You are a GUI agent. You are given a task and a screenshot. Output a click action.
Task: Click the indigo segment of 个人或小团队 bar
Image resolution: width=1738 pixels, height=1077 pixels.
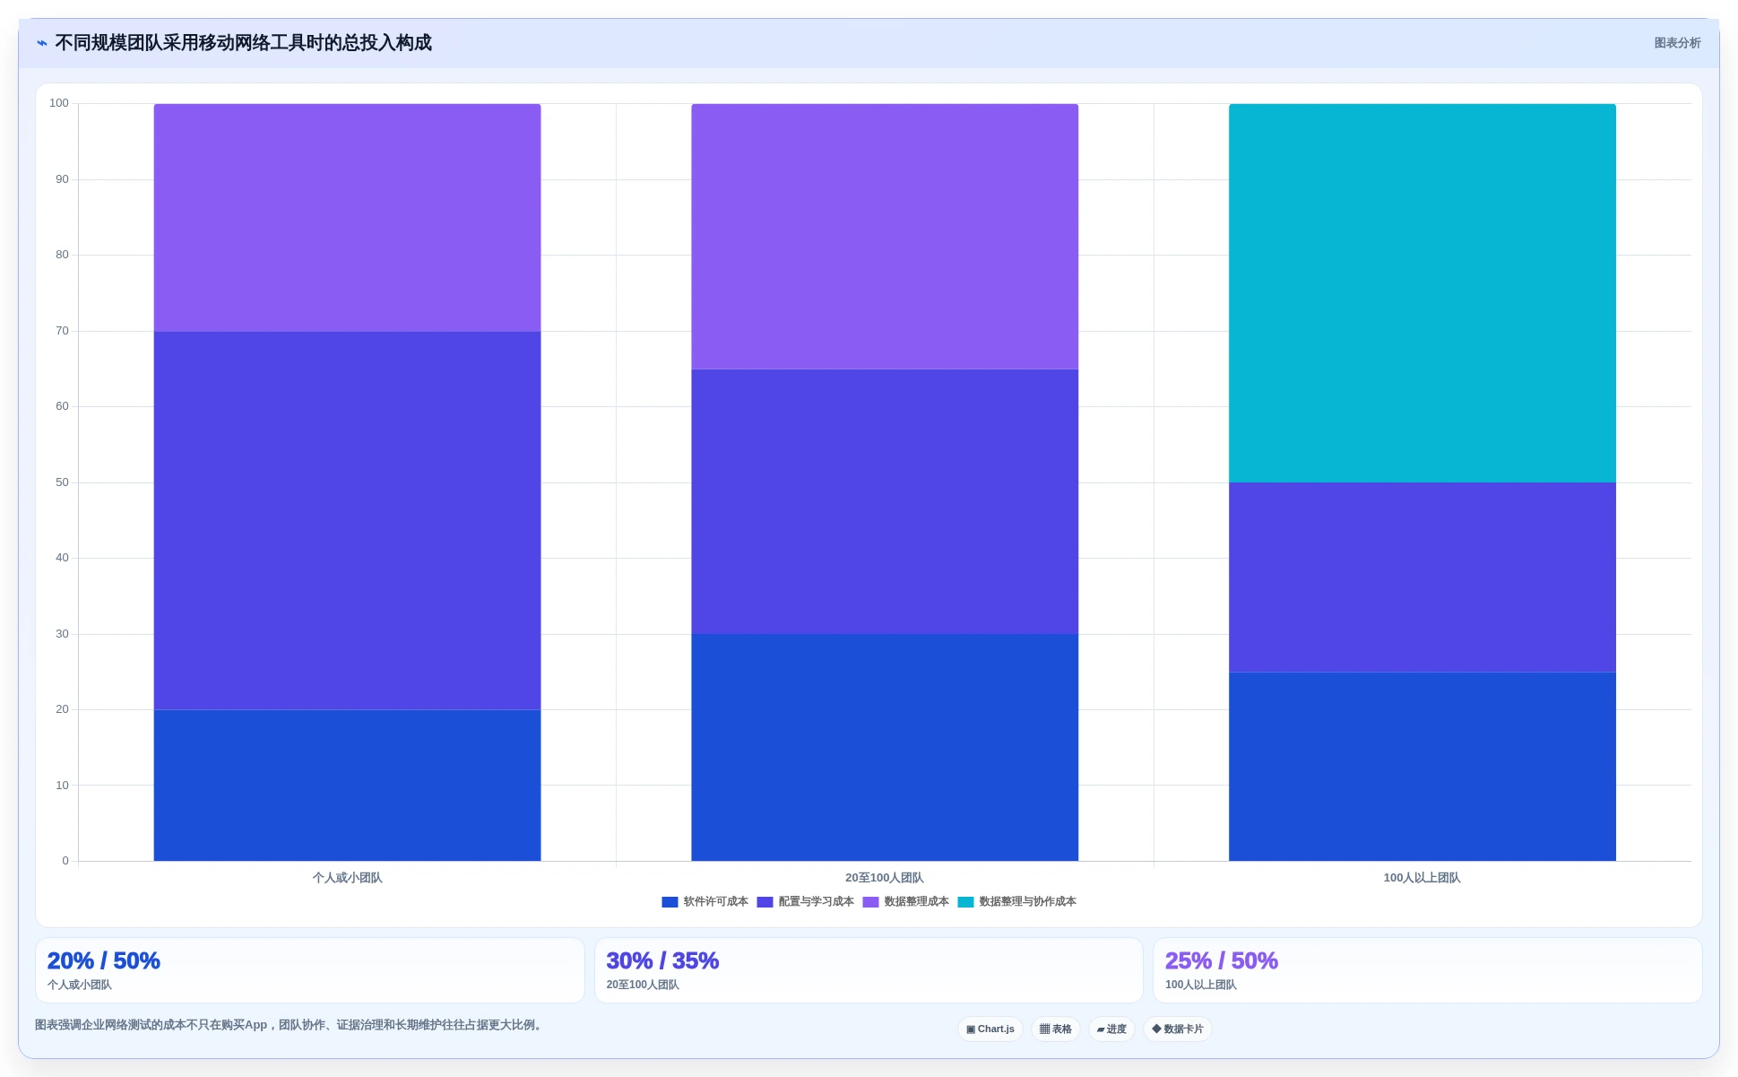coord(348,521)
